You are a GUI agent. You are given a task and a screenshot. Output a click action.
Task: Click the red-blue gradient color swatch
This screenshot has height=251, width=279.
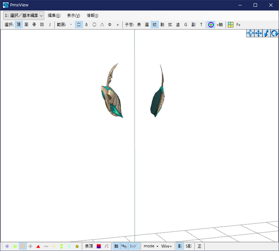coord(99,246)
